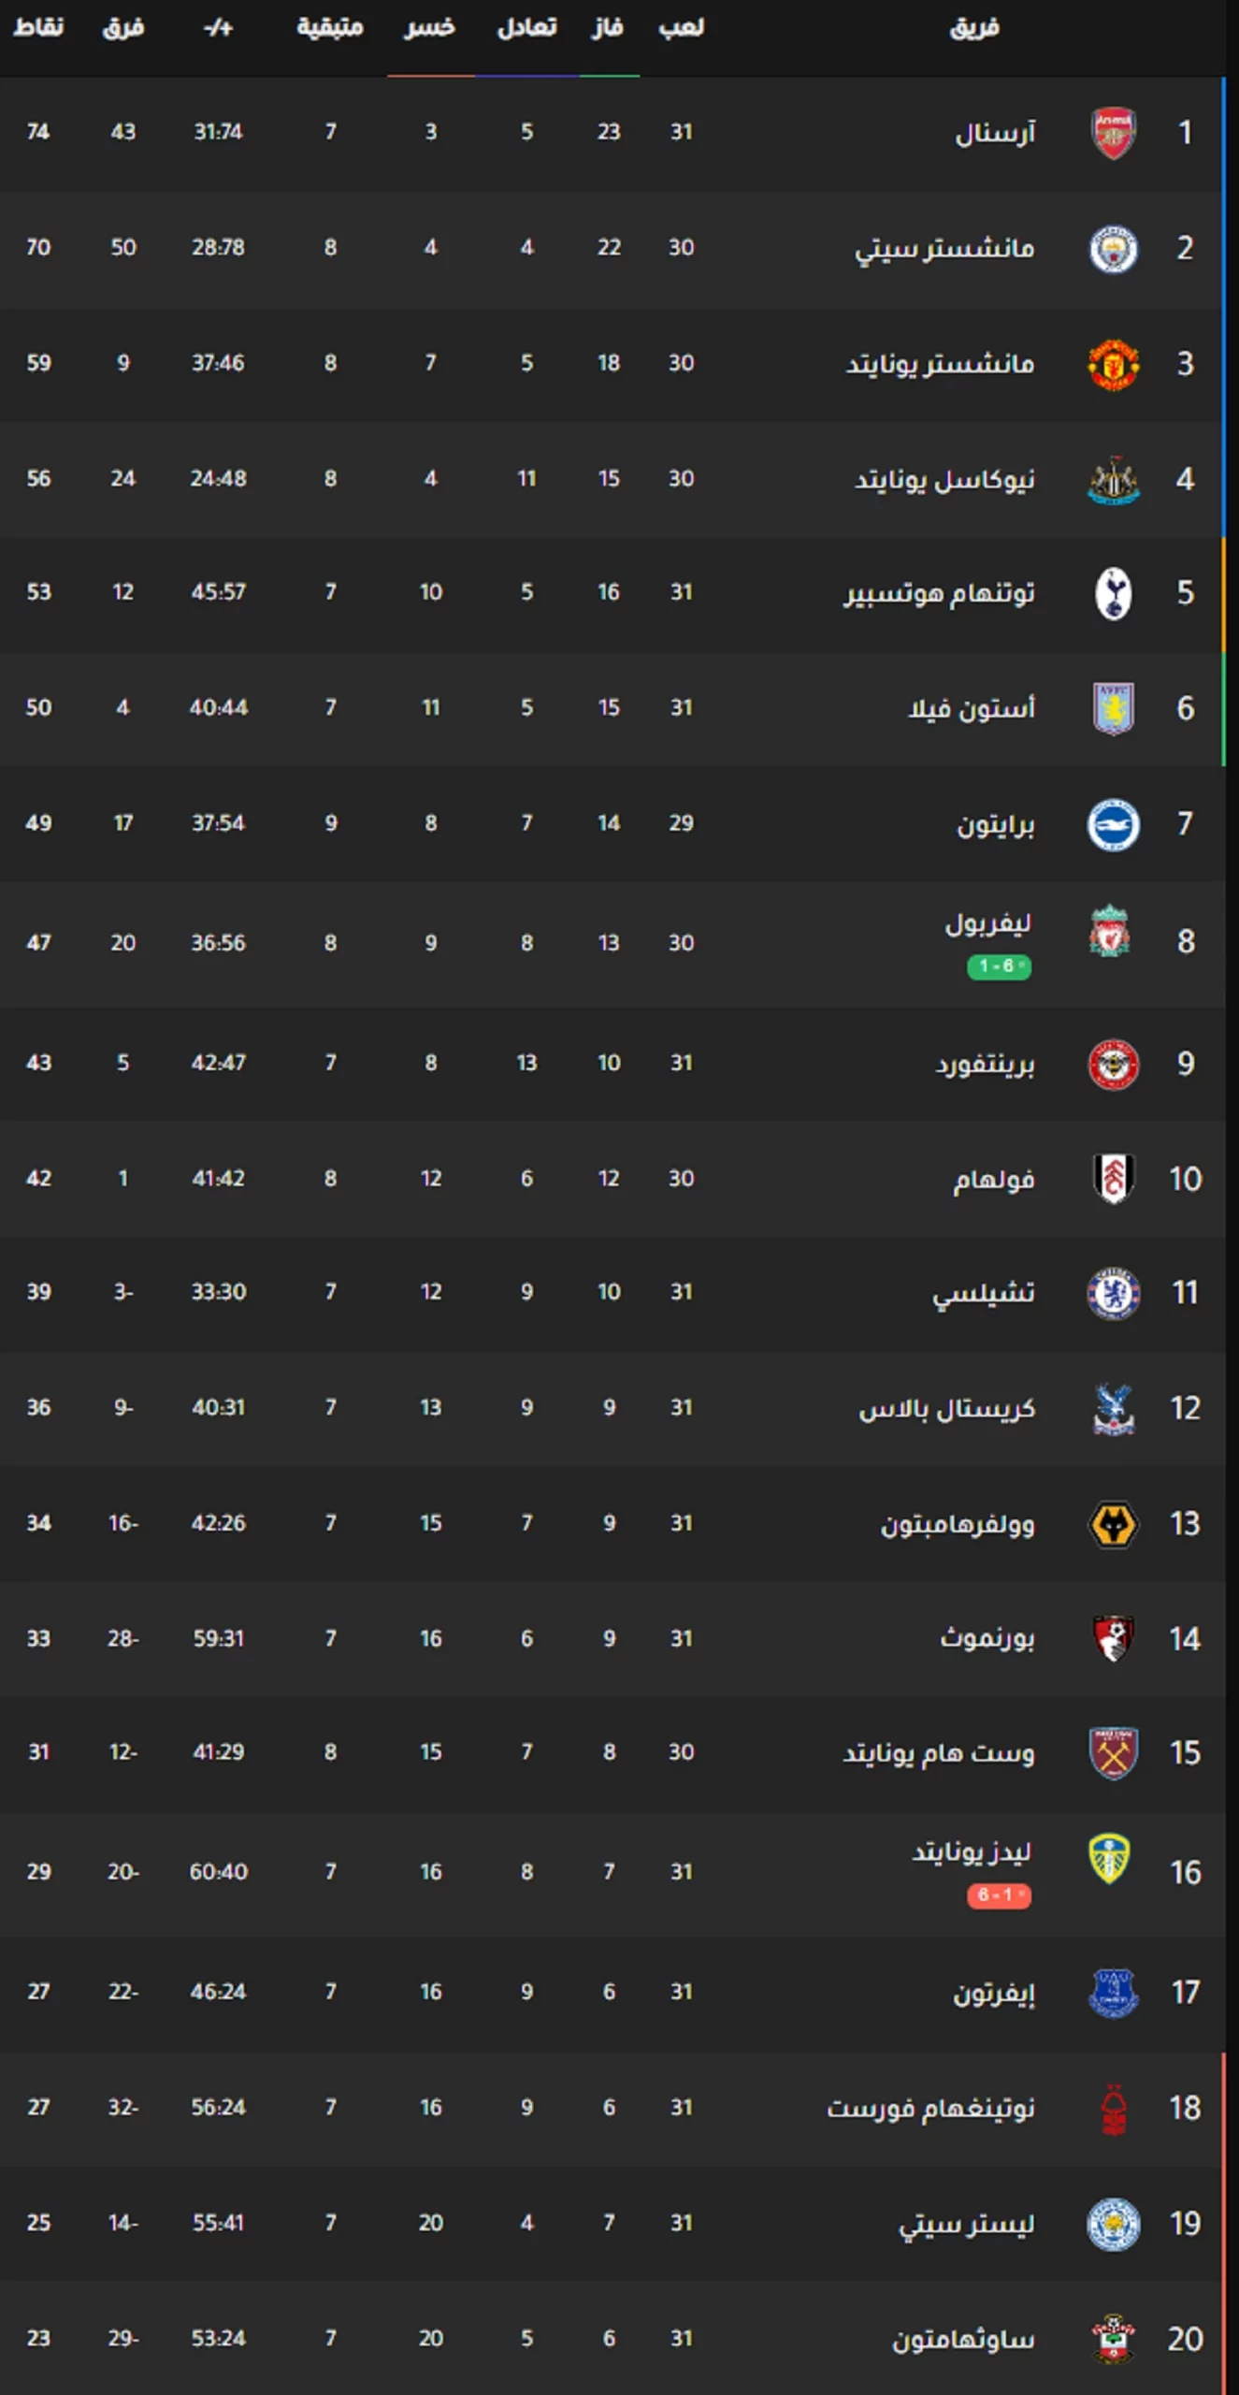Click the Southampton crest
Viewport: 1239px width, 2395px height.
pos(1113,2339)
